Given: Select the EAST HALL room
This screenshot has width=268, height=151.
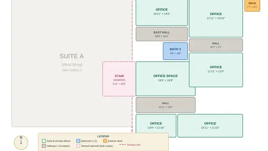Looking at the screenshot, I should pos(162,34).
